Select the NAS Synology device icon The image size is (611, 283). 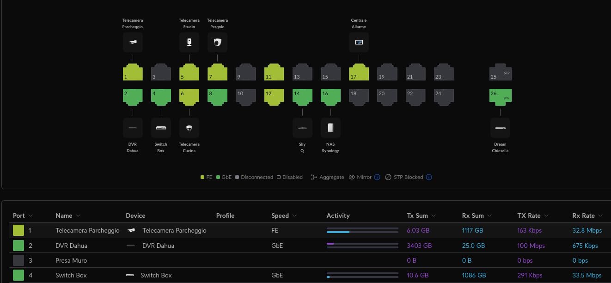330,128
